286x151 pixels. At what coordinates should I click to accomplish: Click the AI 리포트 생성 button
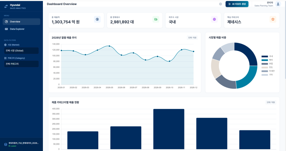point(237,4)
